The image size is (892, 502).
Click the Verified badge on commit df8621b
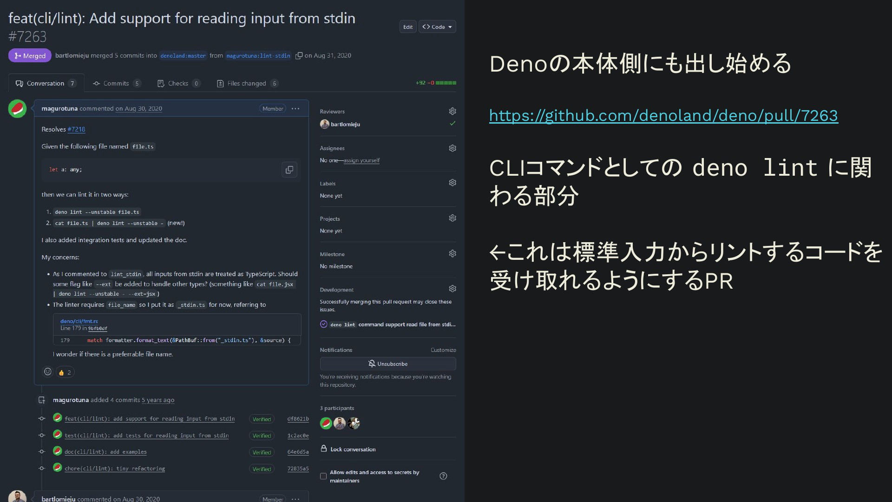262,419
